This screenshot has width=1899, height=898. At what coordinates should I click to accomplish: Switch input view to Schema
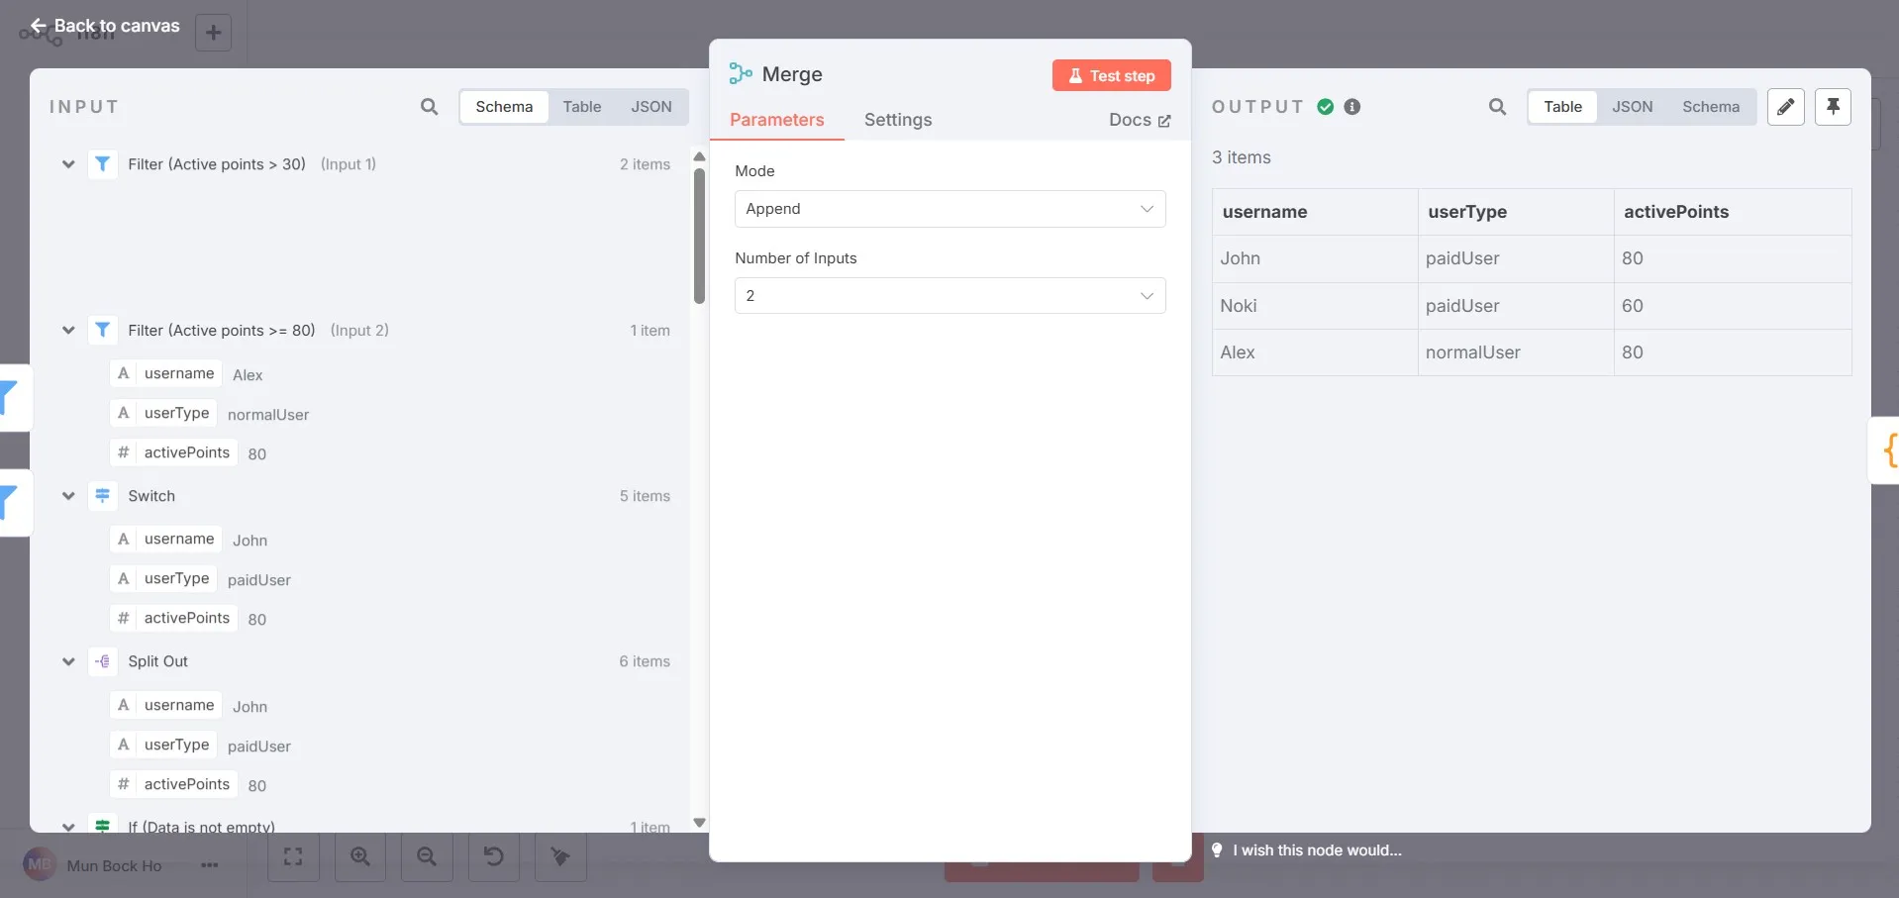(504, 107)
